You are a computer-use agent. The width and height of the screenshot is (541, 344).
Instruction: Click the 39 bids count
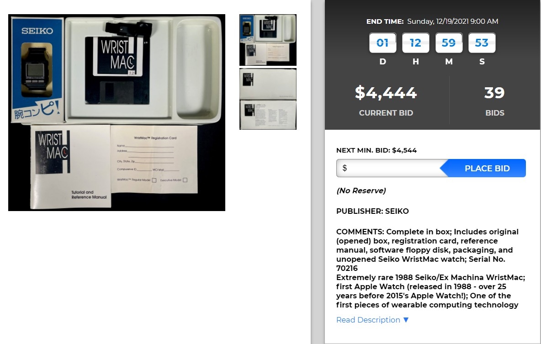coord(494,93)
